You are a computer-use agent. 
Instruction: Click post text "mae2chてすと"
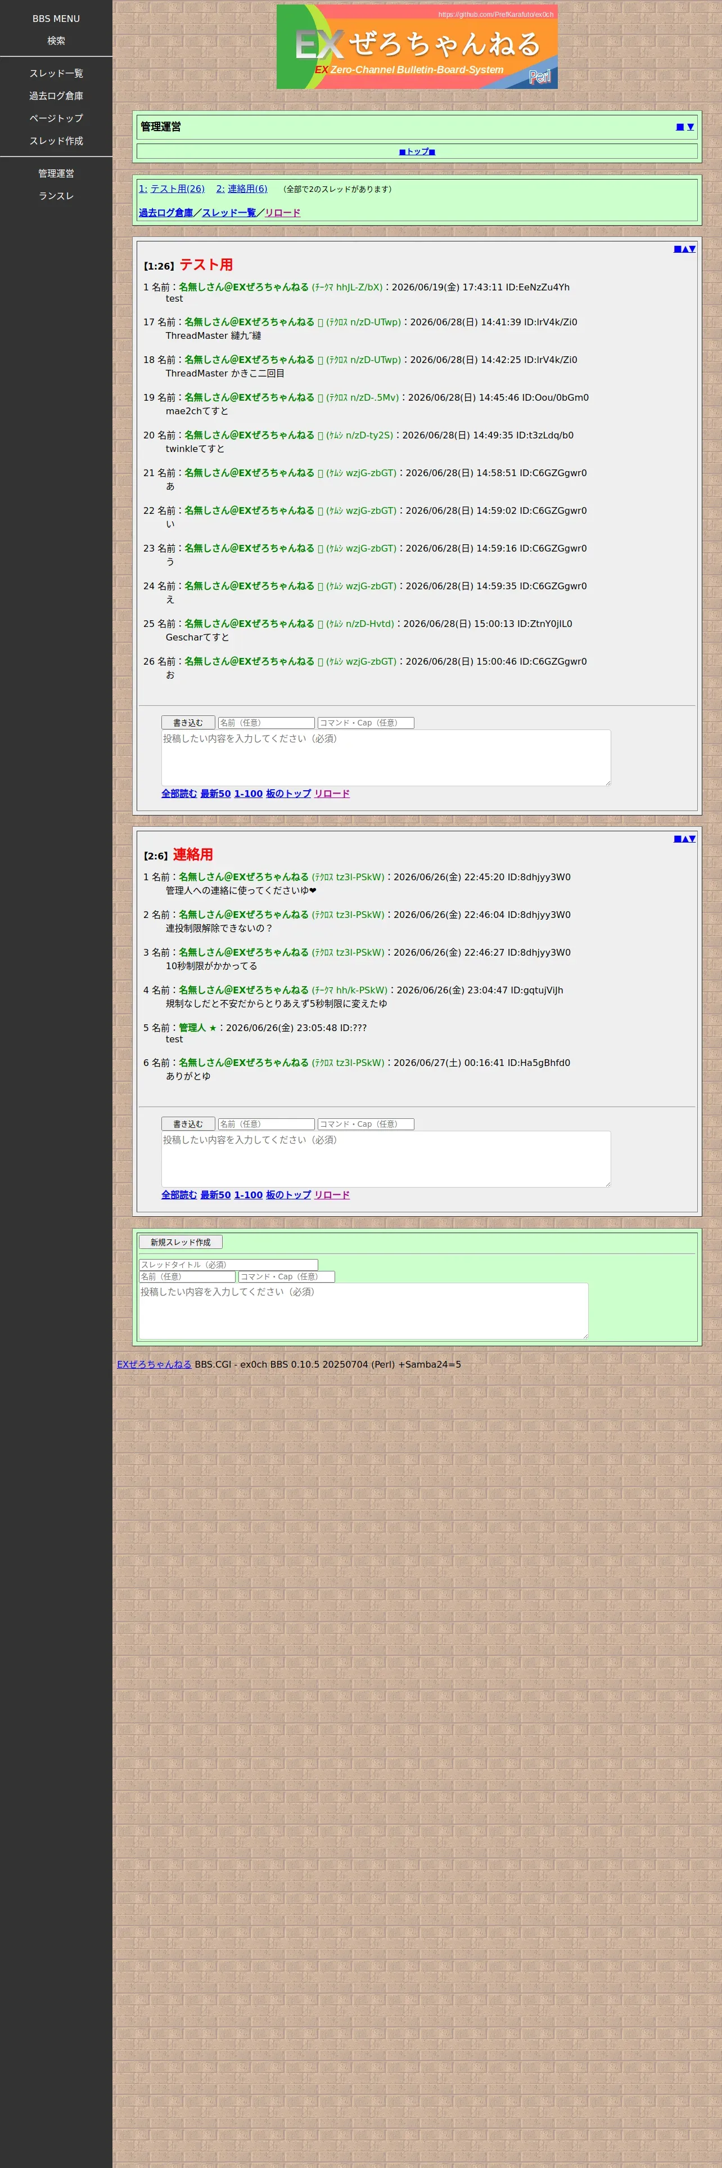pos(197,411)
